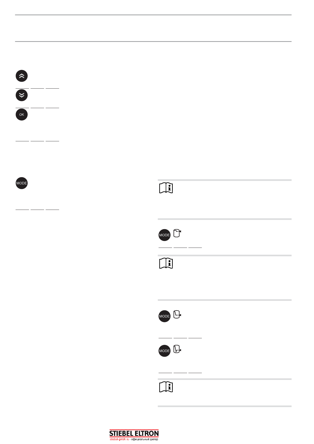The width and height of the screenshot is (314, 444).
Task: Click the tank icon with V-shaped curve
Action: (177, 349)
